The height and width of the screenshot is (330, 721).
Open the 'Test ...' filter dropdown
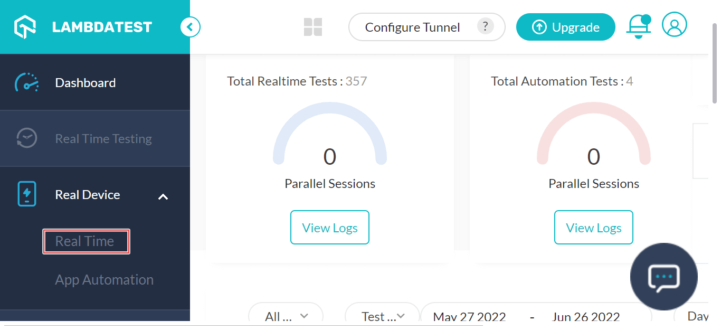click(382, 316)
